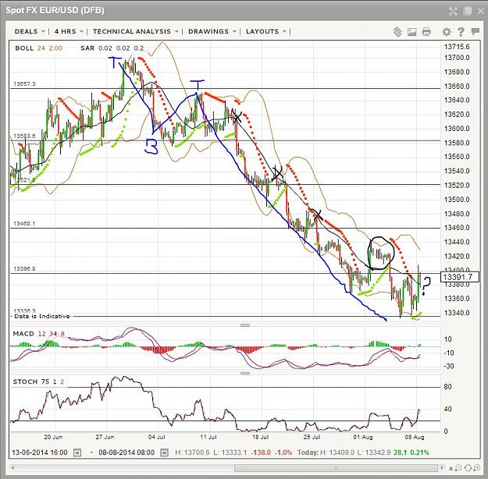The image size is (488, 479).
Task: Click the eject arrow icon beside the zoom controls
Action: pyautogui.click(x=451, y=468)
